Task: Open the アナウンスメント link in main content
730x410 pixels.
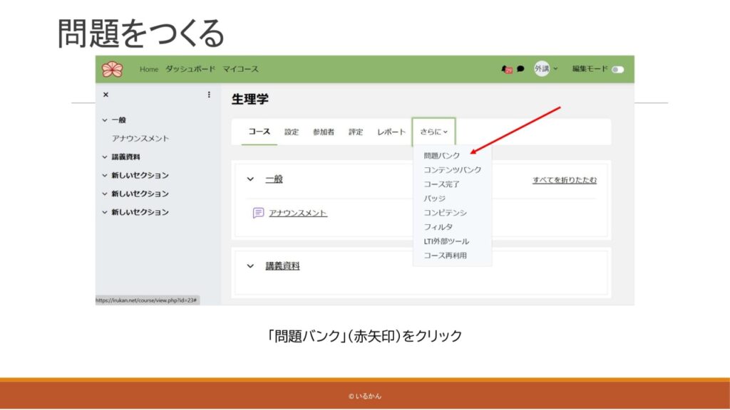Action: point(298,213)
